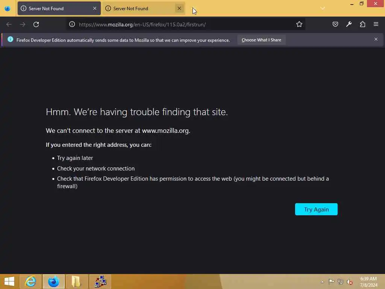This screenshot has height=289, width=385.
Task: Open developer tools wrench icon
Action: pos(349,24)
